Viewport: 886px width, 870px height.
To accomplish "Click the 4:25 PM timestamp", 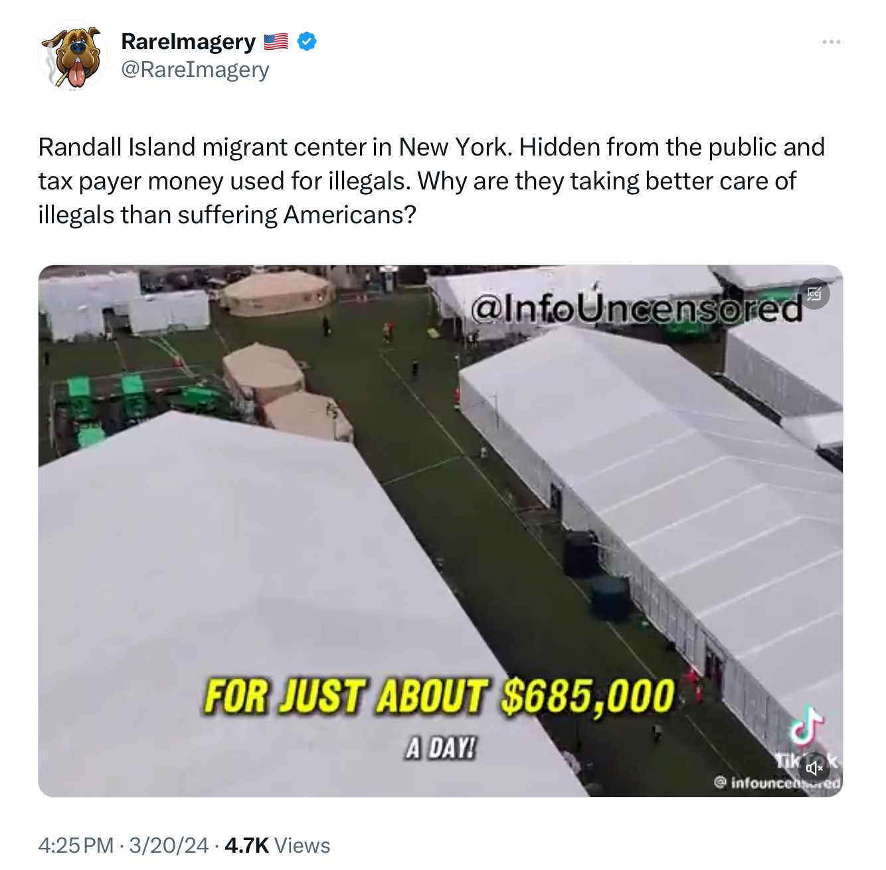I will click(x=76, y=845).
